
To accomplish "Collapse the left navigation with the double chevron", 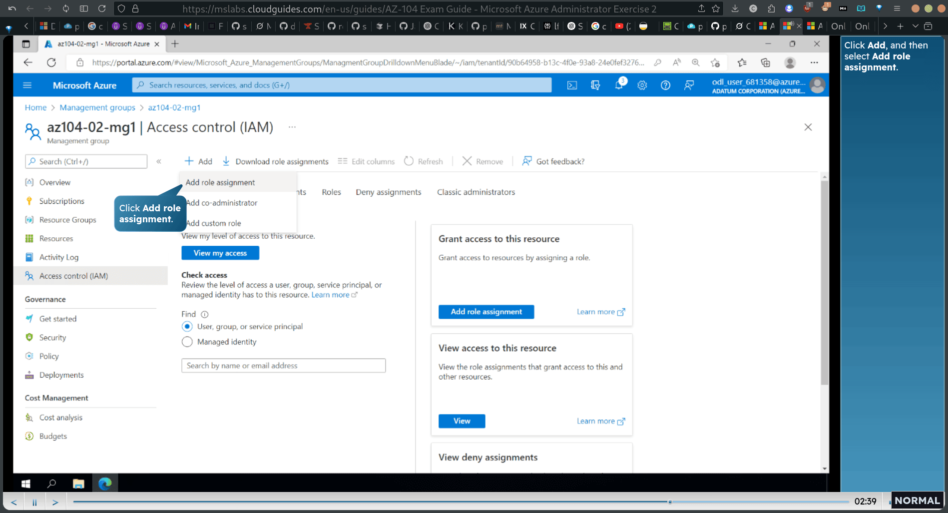I will pos(159,161).
